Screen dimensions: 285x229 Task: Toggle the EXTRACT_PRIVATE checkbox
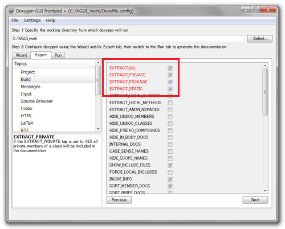[170, 75]
